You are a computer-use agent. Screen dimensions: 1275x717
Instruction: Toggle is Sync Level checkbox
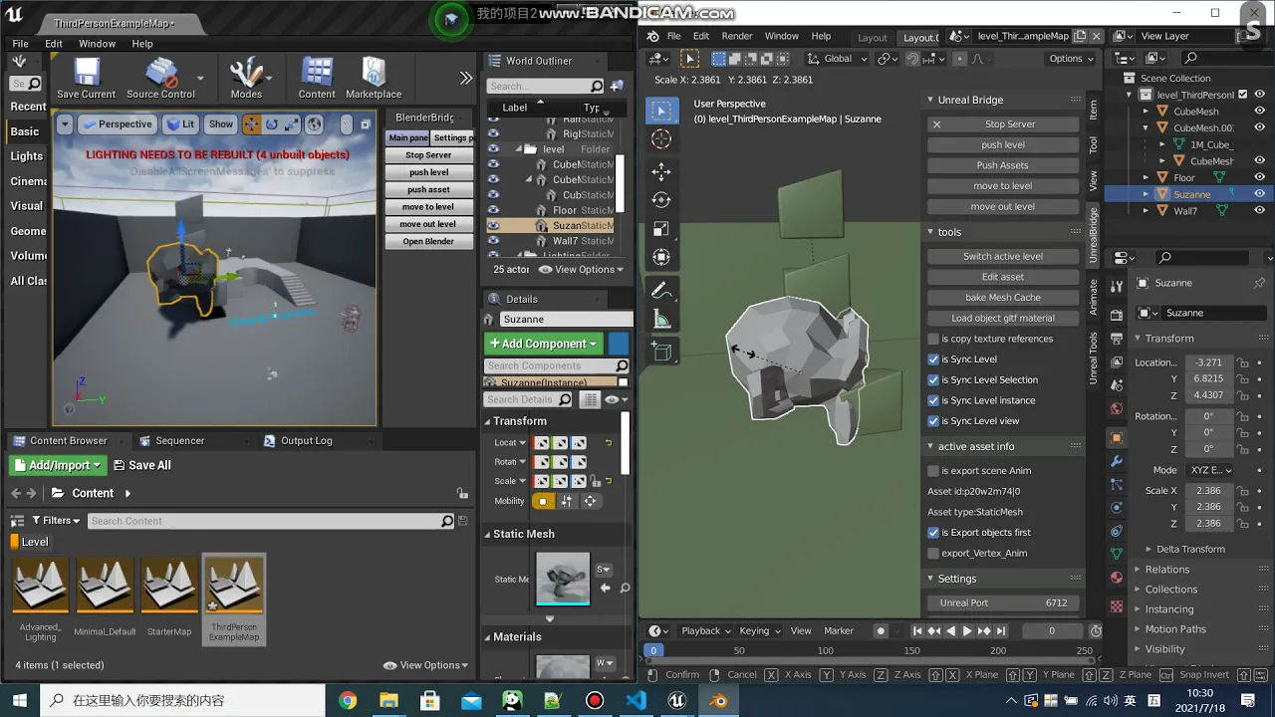(x=933, y=359)
